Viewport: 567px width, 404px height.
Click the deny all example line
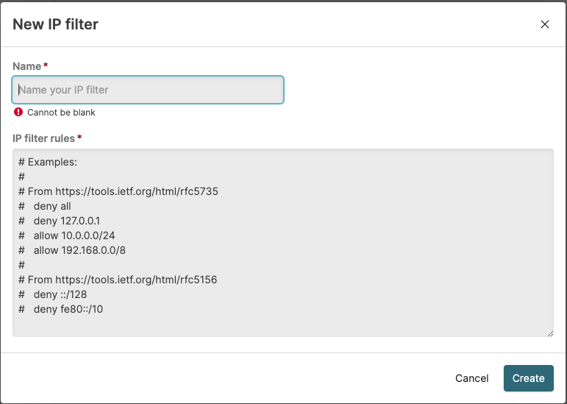[51, 206]
